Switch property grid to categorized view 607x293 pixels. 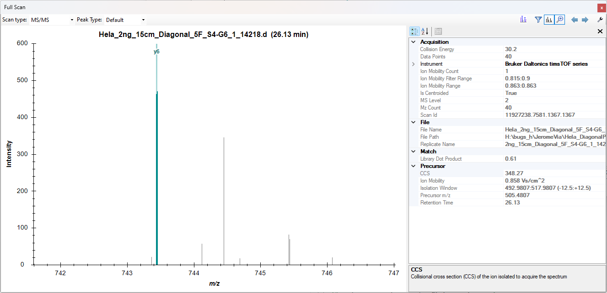coord(414,31)
